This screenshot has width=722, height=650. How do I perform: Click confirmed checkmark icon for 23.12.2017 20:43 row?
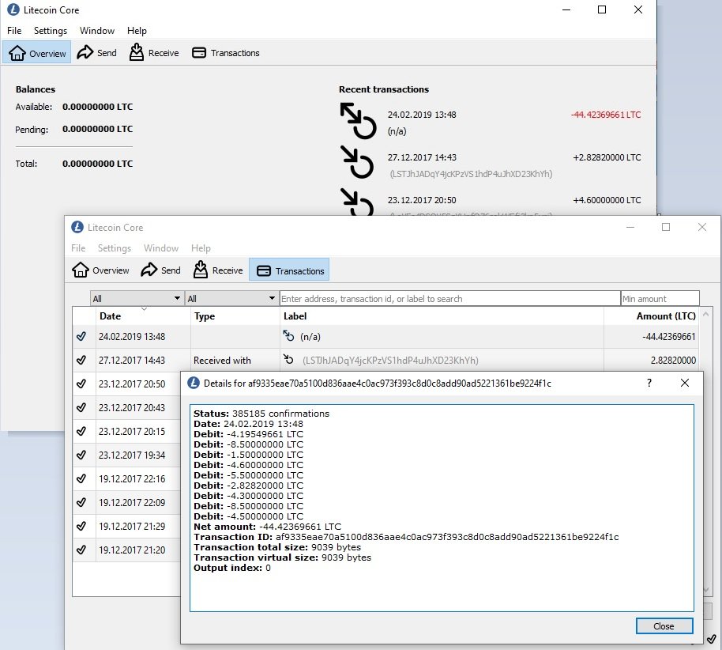coord(81,407)
